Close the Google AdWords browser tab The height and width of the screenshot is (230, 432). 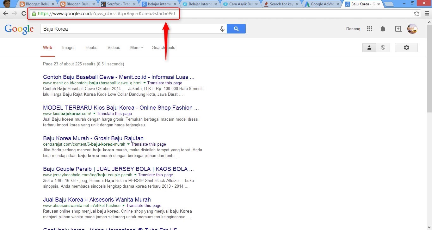[x=337, y=4]
